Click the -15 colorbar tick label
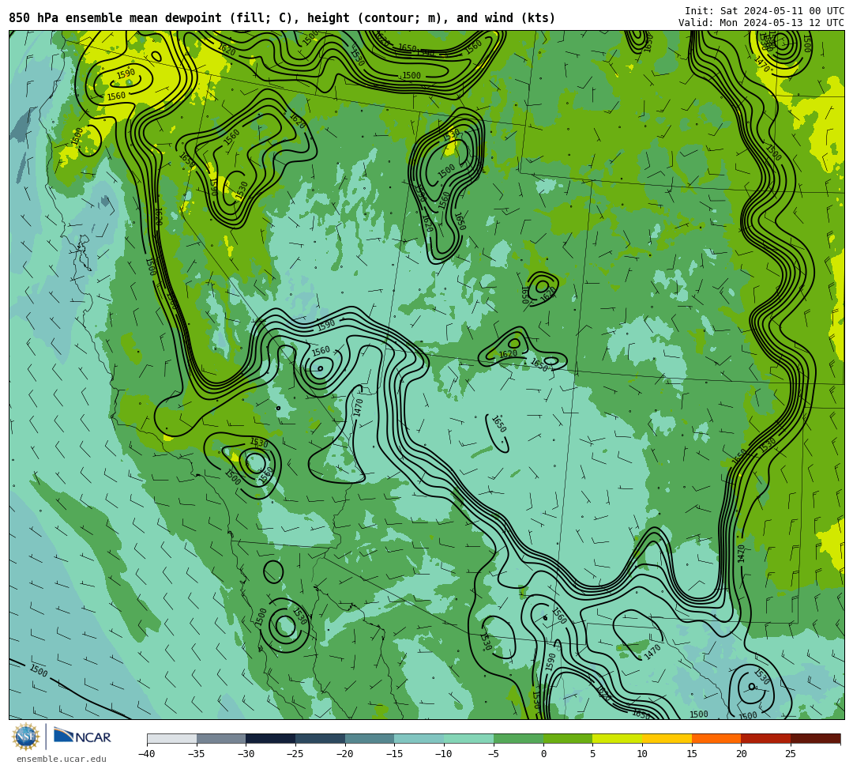This screenshot has width=853, height=769. tap(394, 754)
